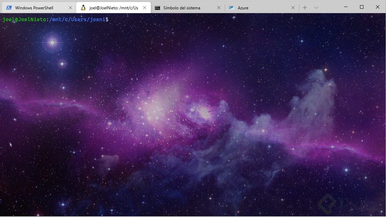
Task: Open a new tab with plus button
Action: tap(305, 8)
